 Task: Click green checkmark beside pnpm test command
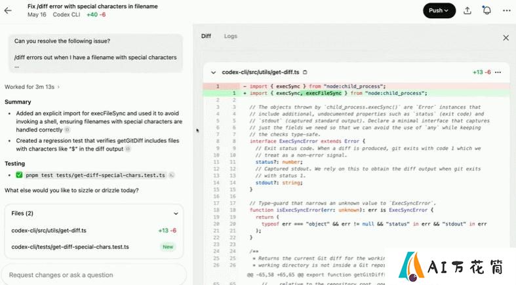(x=19, y=175)
